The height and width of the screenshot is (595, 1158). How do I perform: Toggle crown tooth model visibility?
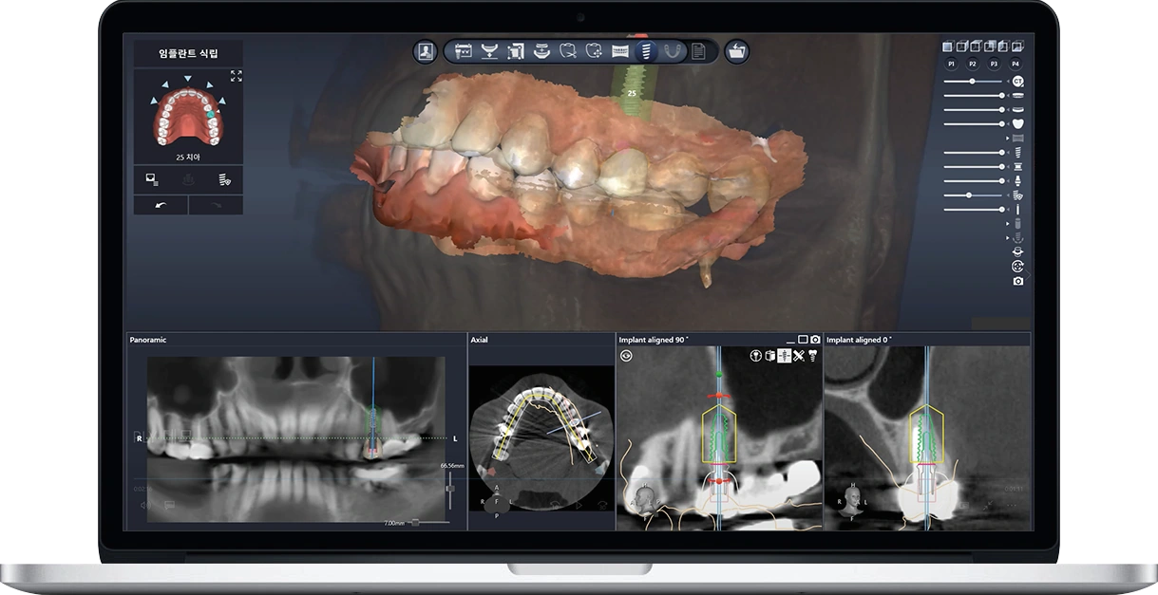point(1018,123)
